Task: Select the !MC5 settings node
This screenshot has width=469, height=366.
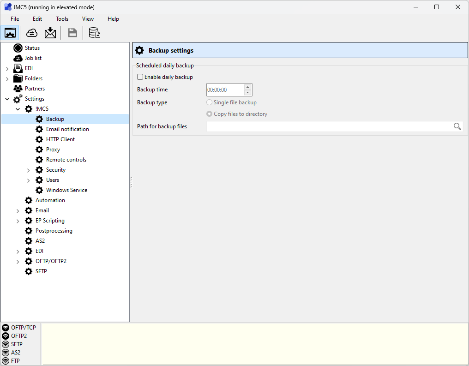Action: coord(42,109)
